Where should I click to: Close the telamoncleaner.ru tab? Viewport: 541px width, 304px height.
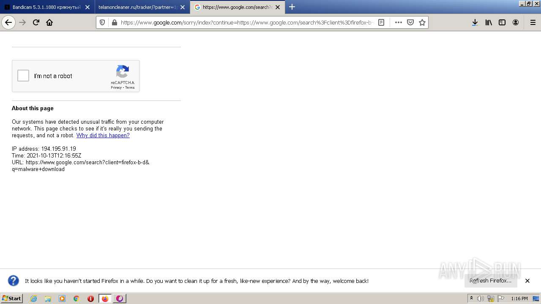(x=183, y=7)
